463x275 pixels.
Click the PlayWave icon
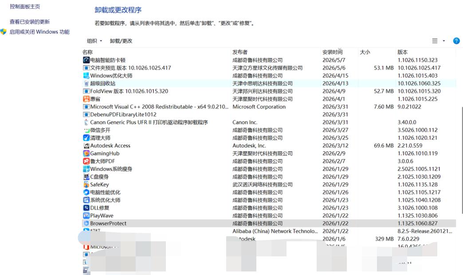pyautogui.click(x=86, y=216)
